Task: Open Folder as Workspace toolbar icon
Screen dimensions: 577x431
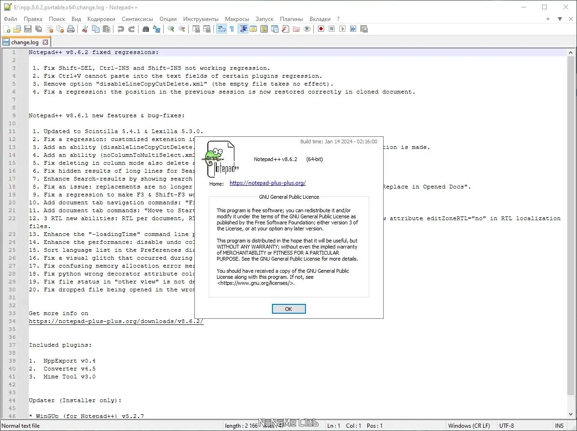Action: point(296,29)
